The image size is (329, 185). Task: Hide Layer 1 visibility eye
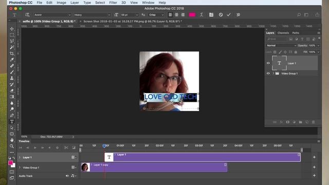click(268, 63)
